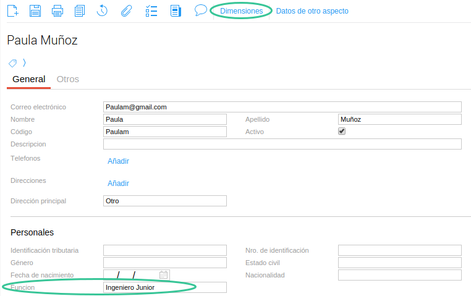Image resolution: width=471 pixels, height=296 pixels.
Task: Toggle the Activo checkbox
Action: point(342,132)
